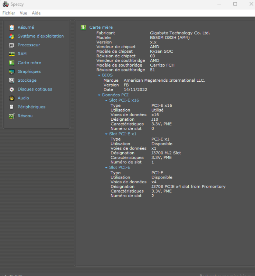Image resolution: width=255 pixels, height=276 pixels.
Task: Collapse the Données PCI arrow
Action: tap(99, 95)
